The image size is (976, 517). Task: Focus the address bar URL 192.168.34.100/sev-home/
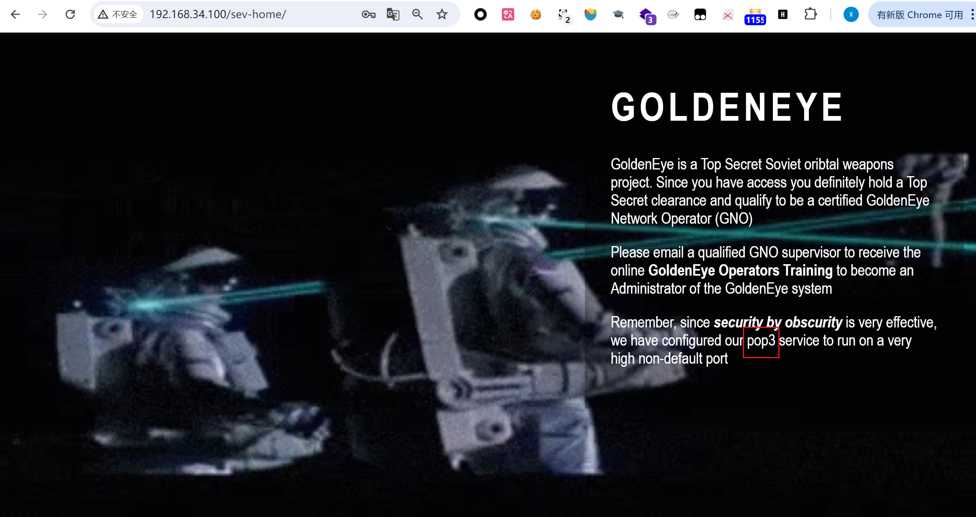[x=218, y=15]
